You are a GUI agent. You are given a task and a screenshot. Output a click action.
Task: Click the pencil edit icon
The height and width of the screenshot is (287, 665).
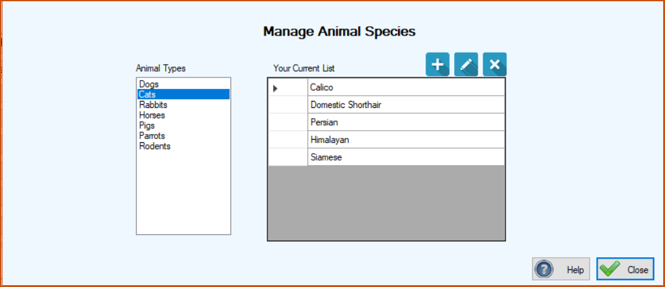click(x=466, y=64)
